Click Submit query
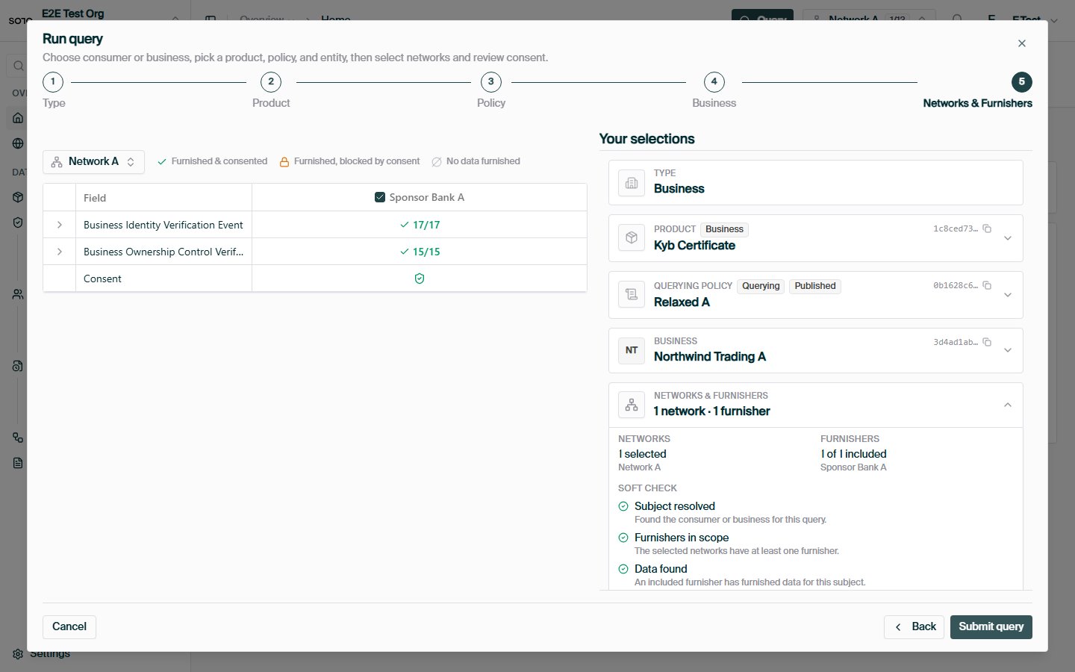The height and width of the screenshot is (672, 1075). coord(991,627)
